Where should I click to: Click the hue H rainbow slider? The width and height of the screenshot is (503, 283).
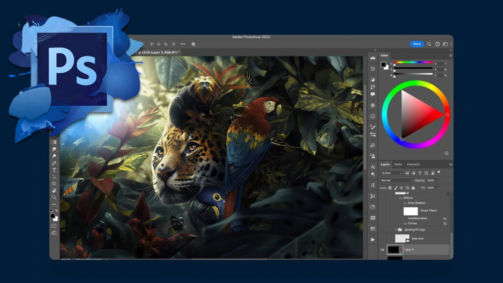click(x=413, y=62)
